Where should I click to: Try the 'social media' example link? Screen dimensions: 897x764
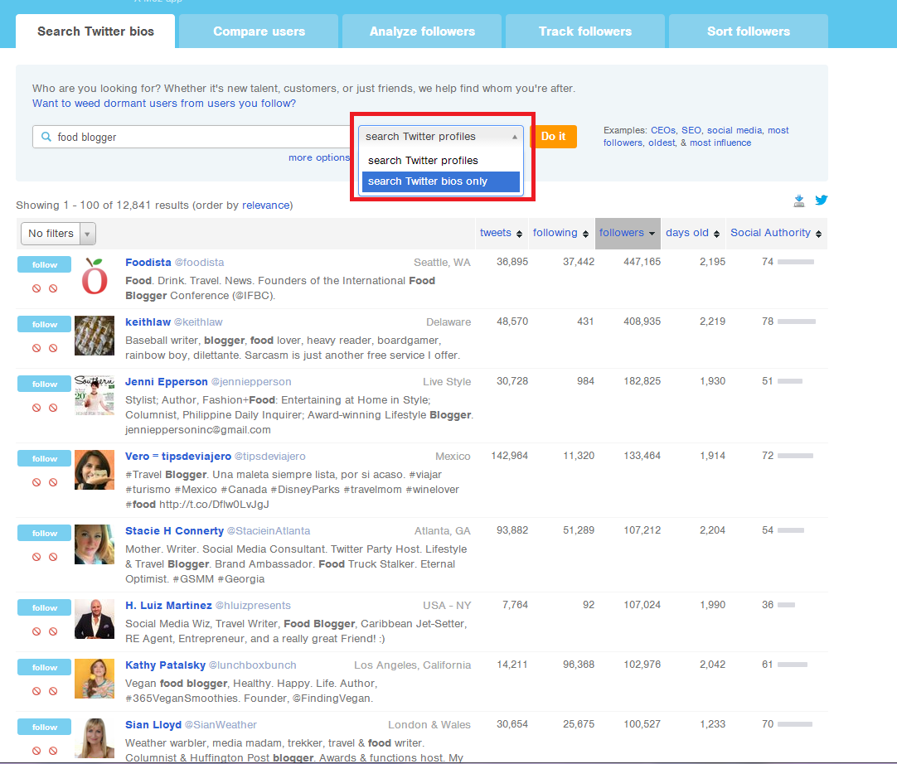coord(735,130)
